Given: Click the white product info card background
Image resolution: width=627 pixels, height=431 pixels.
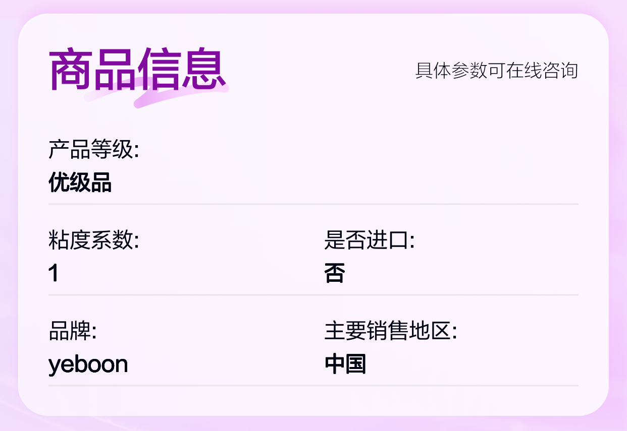Looking at the screenshot, I should (313, 215).
